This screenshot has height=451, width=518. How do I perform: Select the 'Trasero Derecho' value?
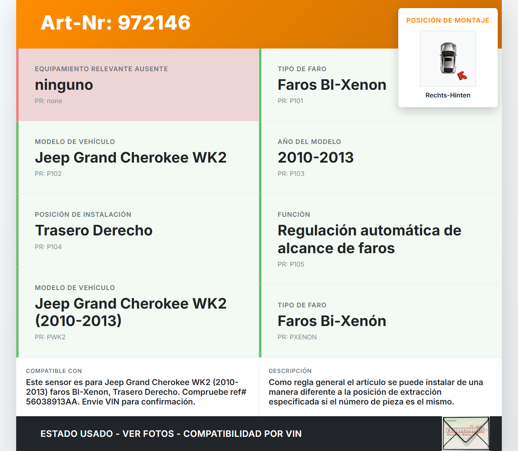tap(94, 230)
